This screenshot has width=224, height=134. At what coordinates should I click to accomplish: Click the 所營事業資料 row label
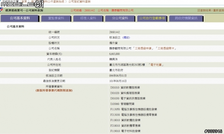click(x=54, y=86)
